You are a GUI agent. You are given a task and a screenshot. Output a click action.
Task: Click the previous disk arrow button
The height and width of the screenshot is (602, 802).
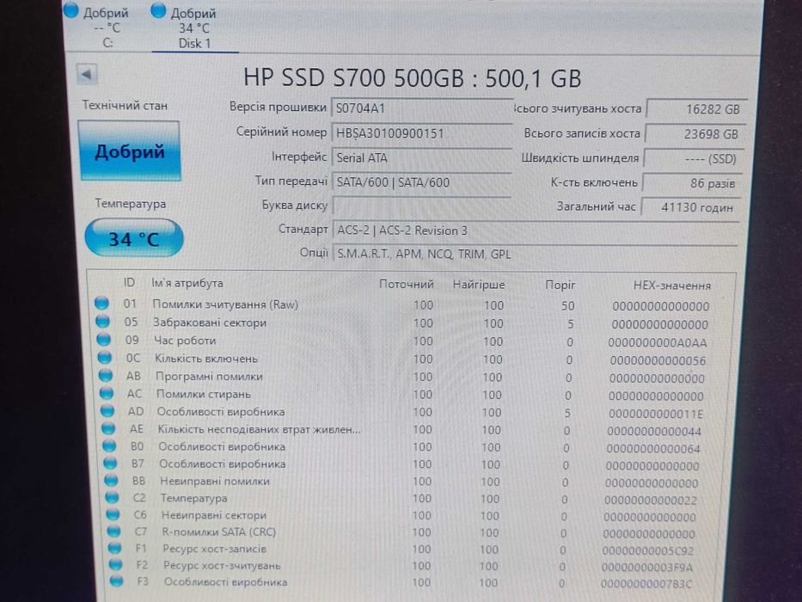87,75
